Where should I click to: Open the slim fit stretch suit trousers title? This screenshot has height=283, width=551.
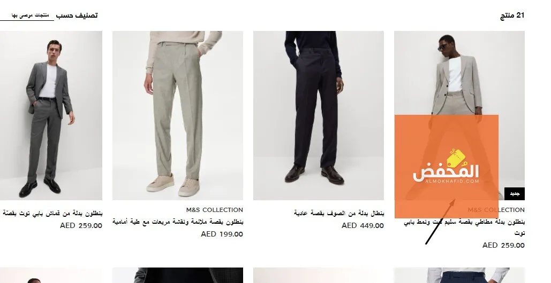[464, 227]
